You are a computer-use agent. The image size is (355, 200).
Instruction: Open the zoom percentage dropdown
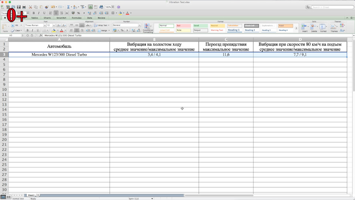tap(112, 7)
